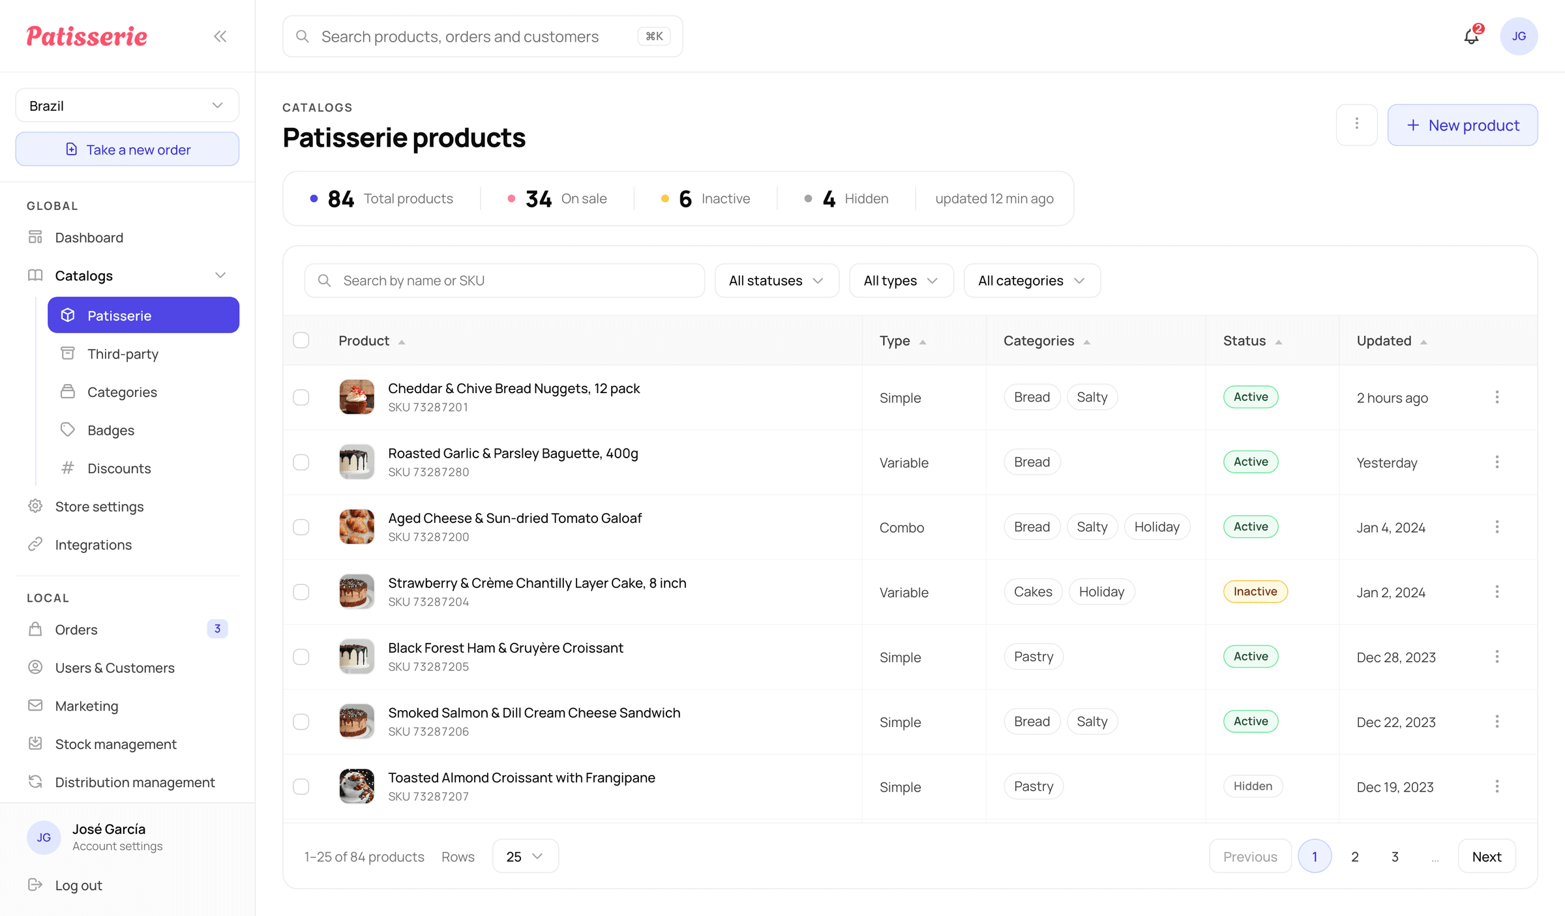This screenshot has width=1565, height=916.
Task: Check the Aged Cheese & Sun-dried Tomato row
Action: point(301,527)
